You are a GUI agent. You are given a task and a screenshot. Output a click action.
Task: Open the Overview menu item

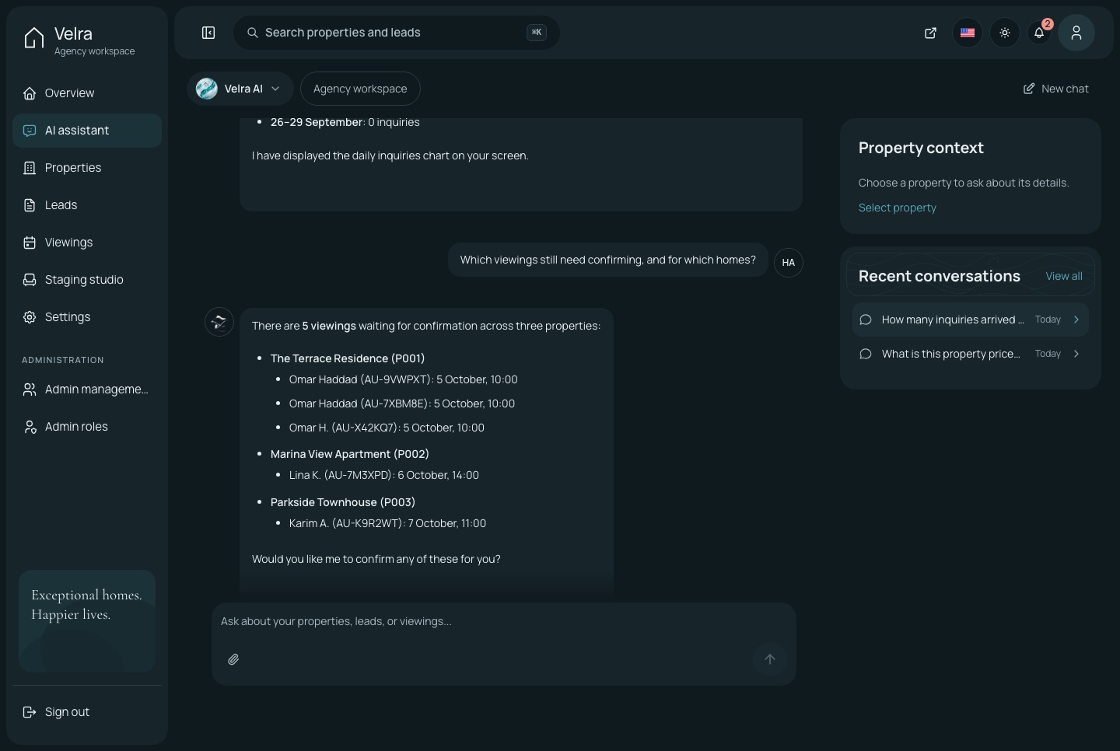(x=87, y=93)
